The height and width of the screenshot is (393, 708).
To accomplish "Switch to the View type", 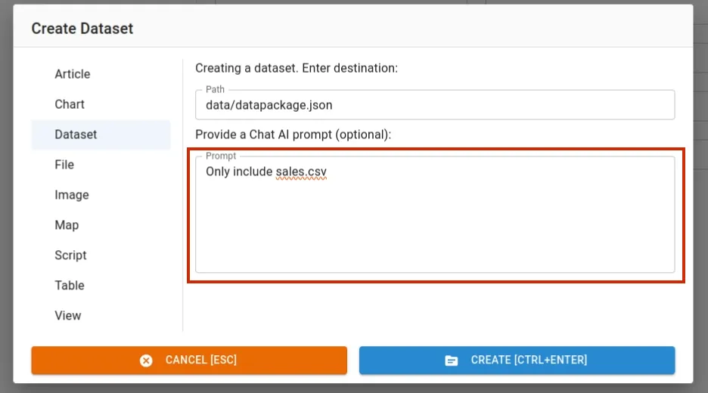I will coord(68,316).
